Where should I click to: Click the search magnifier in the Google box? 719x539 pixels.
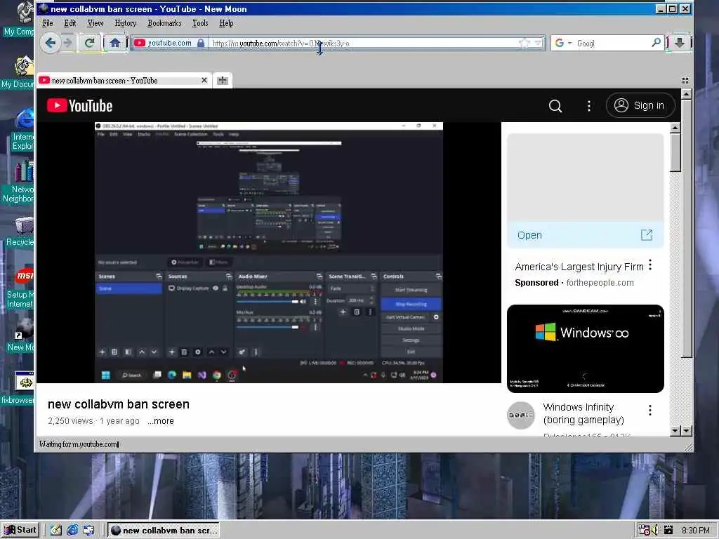click(657, 43)
